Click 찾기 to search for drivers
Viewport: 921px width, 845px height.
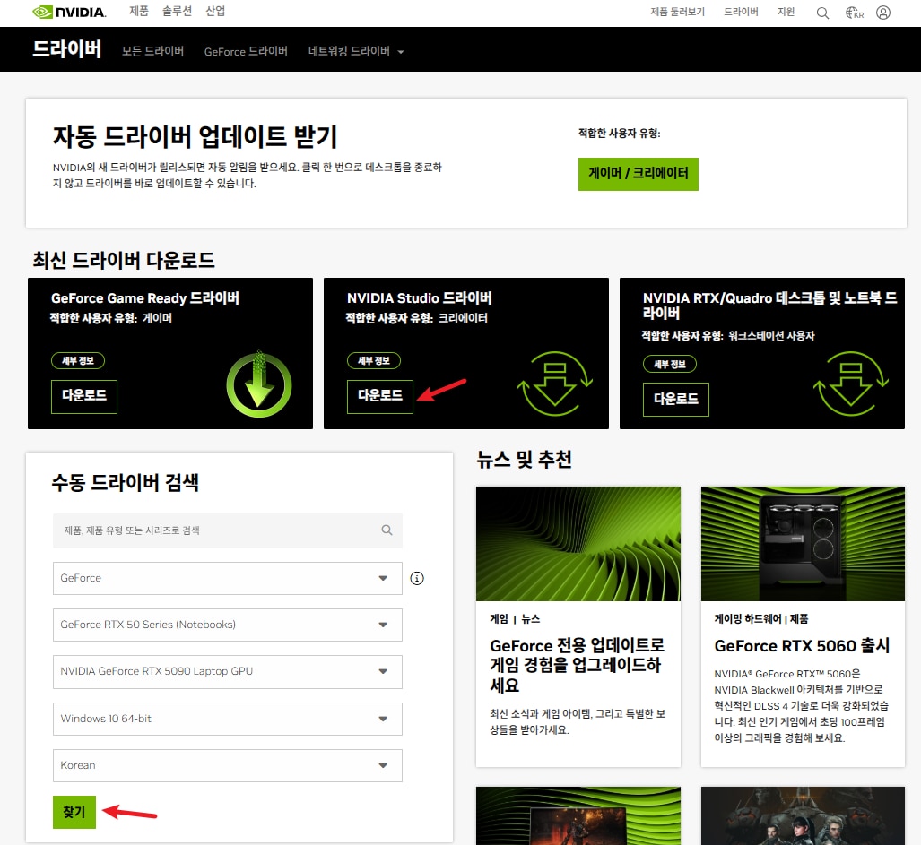pos(74,812)
